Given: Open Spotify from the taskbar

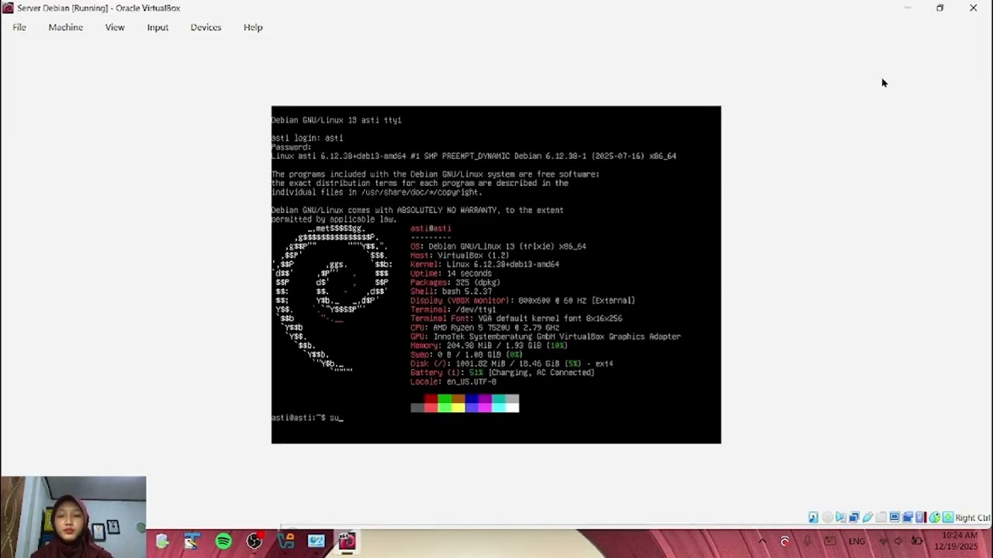Looking at the screenshot, I should pyautogui.click(x=223, y=541).
